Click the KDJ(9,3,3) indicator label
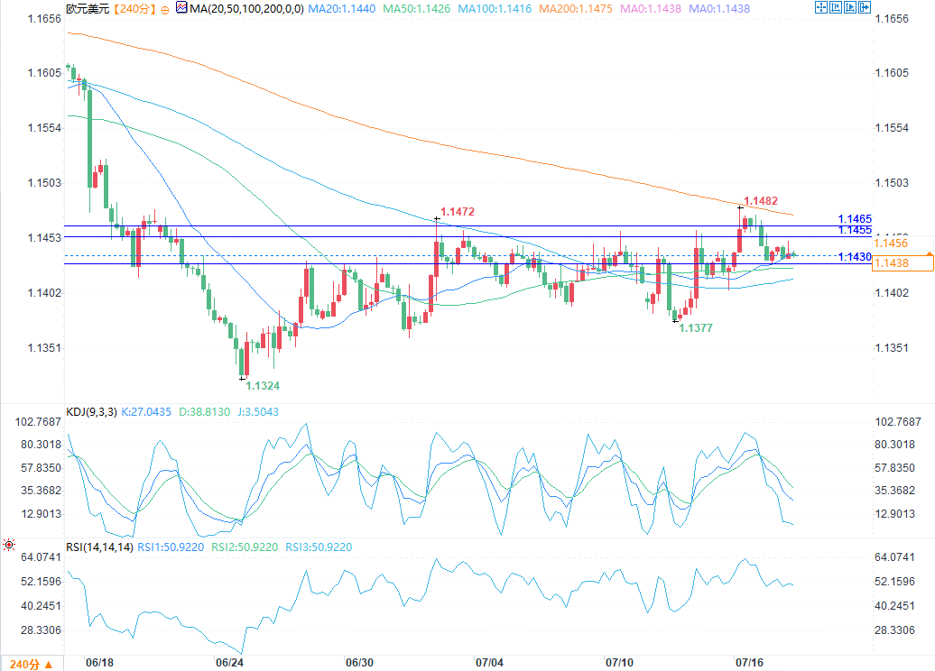Screen dimensions: 935x671 point(91,412)
